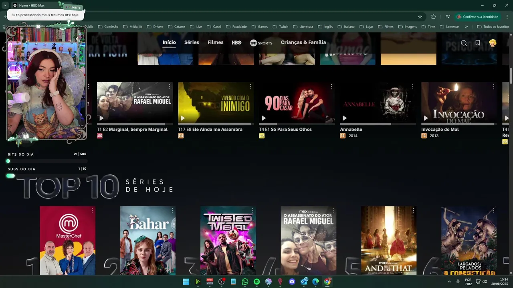This screenshot has height=288, width=513.
Task: Open the Twitch bookmark folder
Action: [281, 27]
